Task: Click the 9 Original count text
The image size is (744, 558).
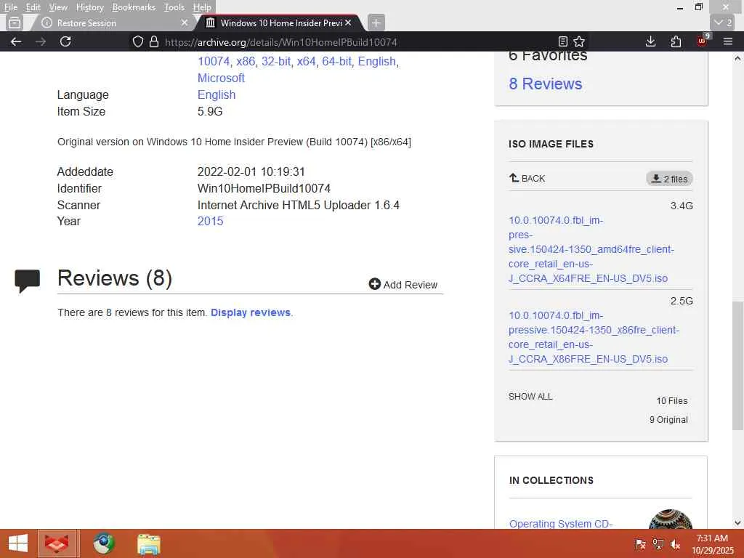Action: point(668,419)
